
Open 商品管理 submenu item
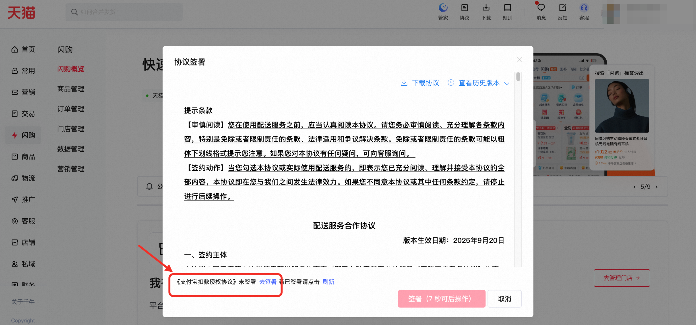point(71,89)
